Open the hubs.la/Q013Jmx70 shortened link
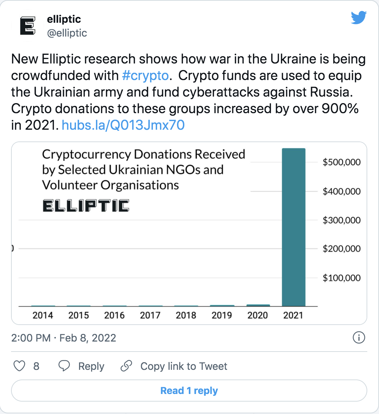Image resolution: width=379 pixels, height=414 pixels. pyautogui.click(x=123, y=125)
